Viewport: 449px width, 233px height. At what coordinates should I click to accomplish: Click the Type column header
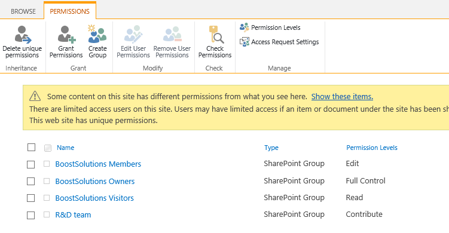coord(271,148)
